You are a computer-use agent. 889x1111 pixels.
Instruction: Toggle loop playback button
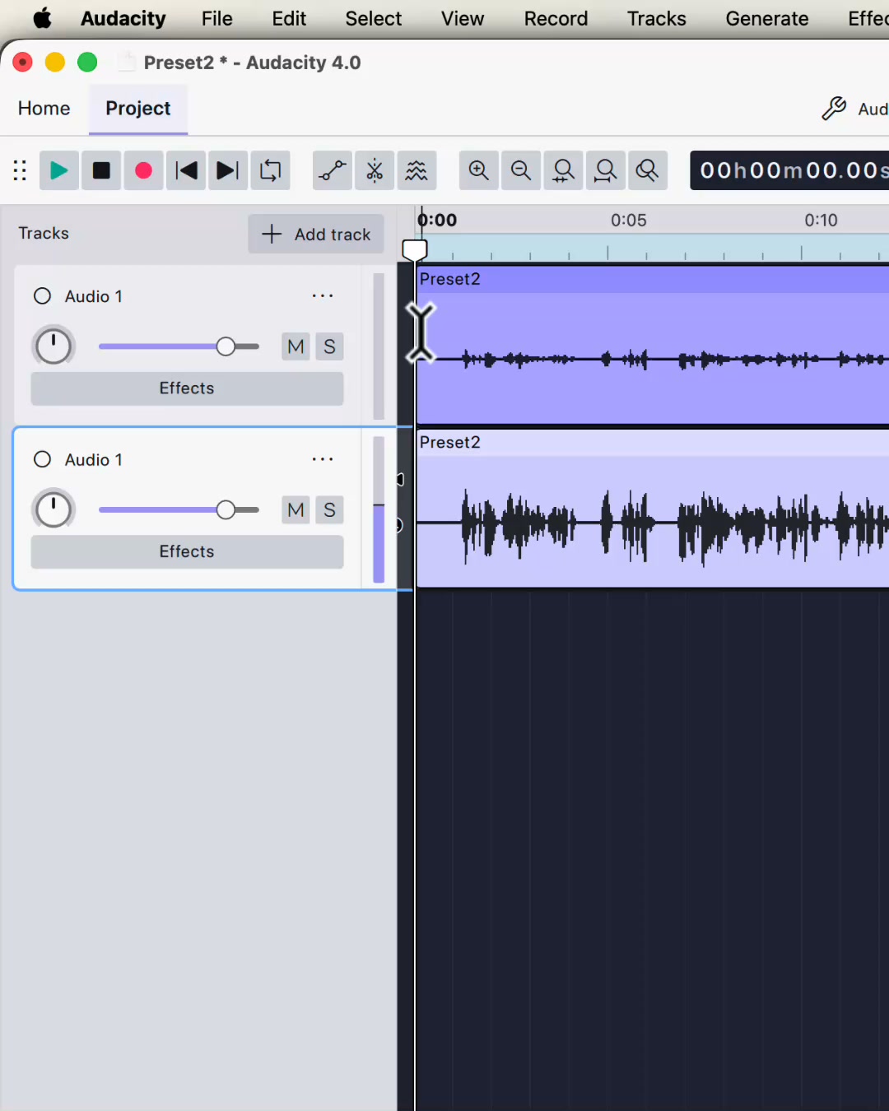pyautogui.click(x=270, y=170)
